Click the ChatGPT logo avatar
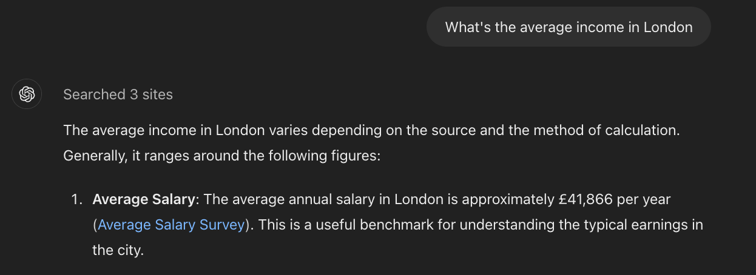Image resolution: width=756 pixels, height=275 pixels. click(x=27, y=94)
